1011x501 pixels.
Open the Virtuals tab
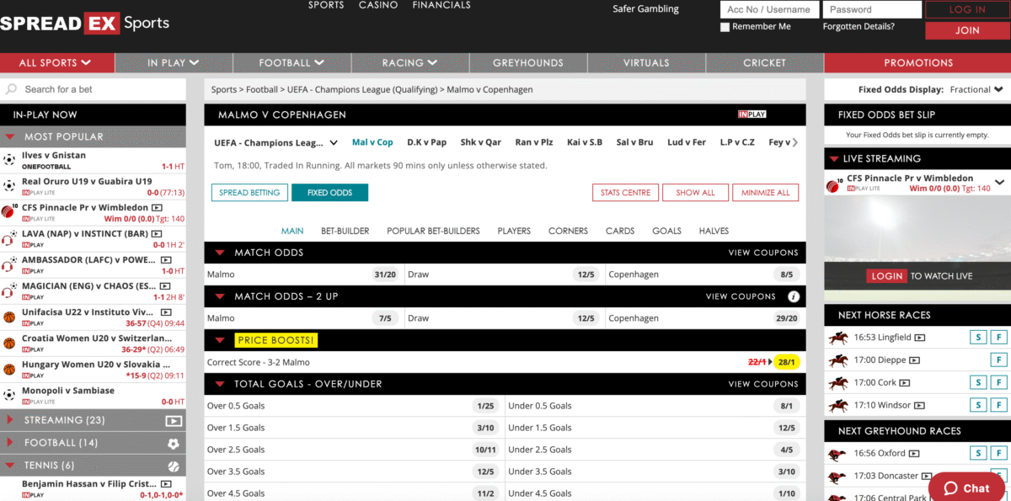(646, 63)
